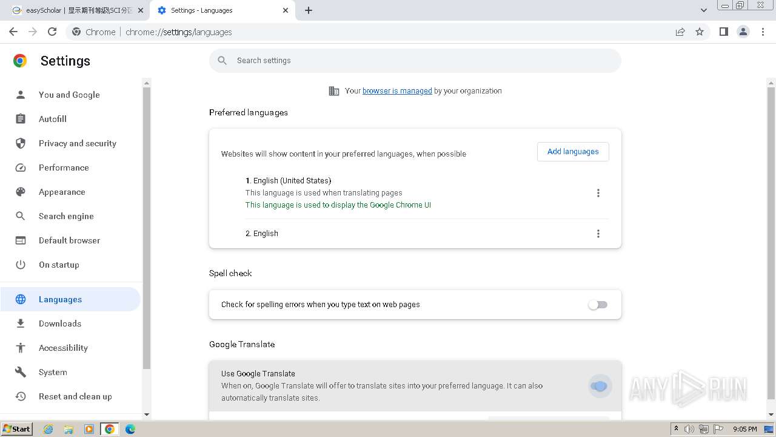
Task: Open more actions for English (United States)
Action: (598, 193)
